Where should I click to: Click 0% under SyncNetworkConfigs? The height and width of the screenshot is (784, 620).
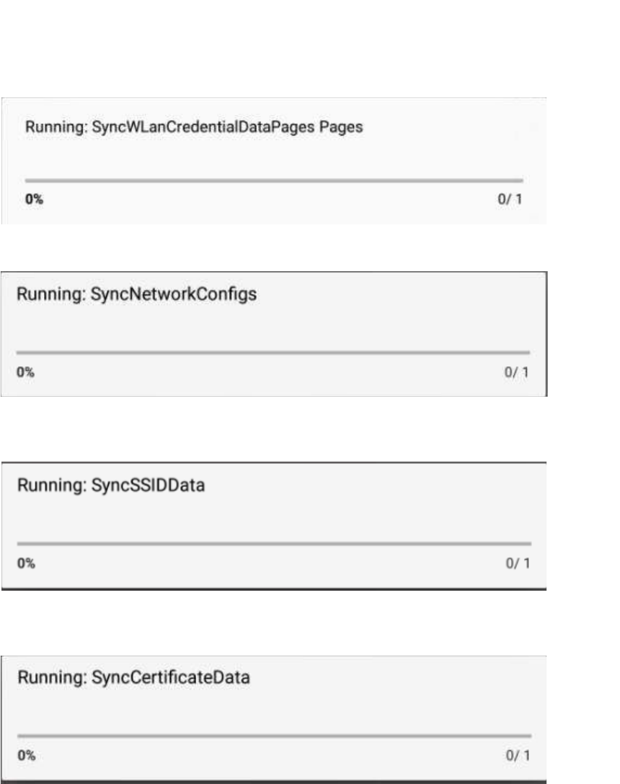pos(25,372)
